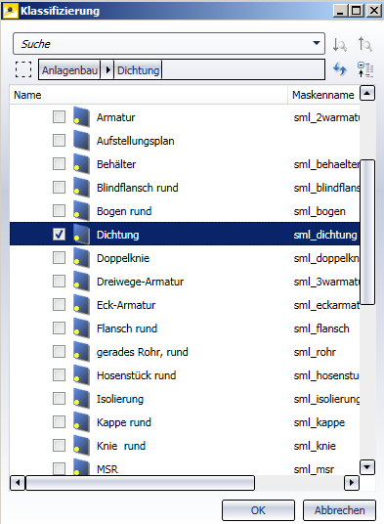Click the sml_dichtung mask name cell
The width and height of the screenshot is (384, 524).
pyautogui.click(x=325, y=235)
